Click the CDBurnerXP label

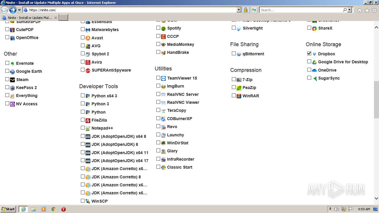click(179, 119)
